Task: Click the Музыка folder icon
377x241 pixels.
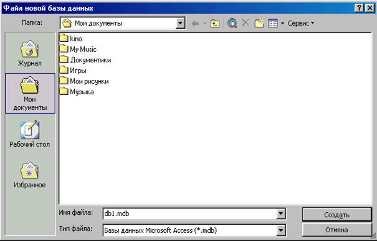Action: point(64,91)
